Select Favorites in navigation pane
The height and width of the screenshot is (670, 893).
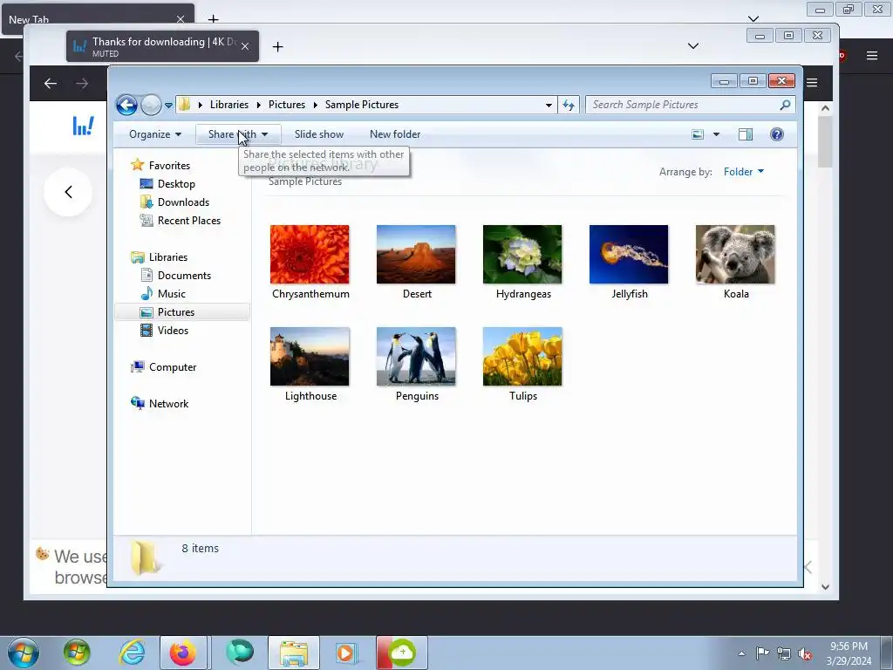click(169, 165)
